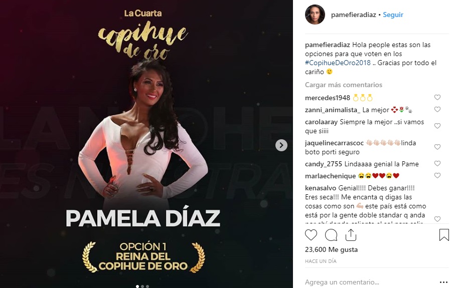Viewport: 452px width, 288px height.
Task: Expand Cargar más comentarios
Action: (x=344, y=85)
